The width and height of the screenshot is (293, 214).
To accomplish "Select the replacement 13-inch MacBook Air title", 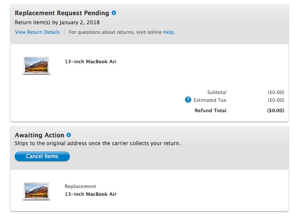I will [91, 194].
